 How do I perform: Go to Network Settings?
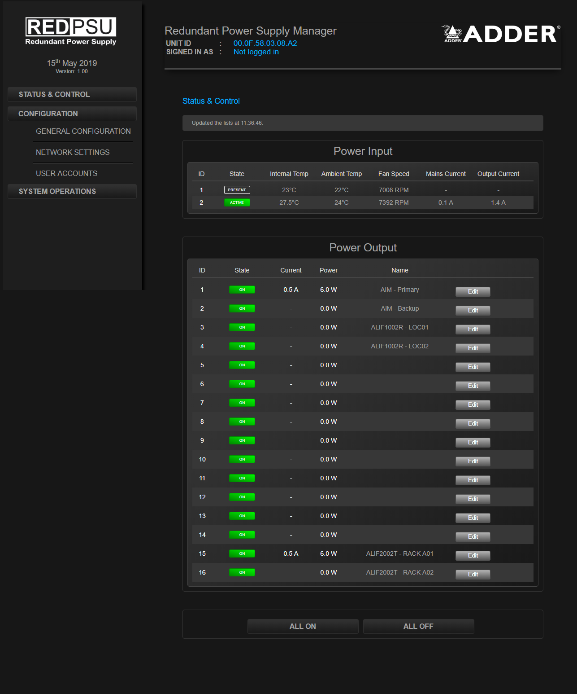pyautogui.click(x=73, y=152)
